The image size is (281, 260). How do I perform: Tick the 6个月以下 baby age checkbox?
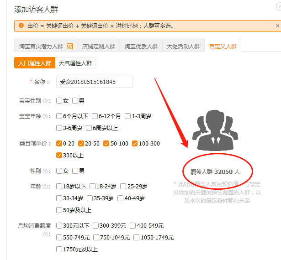coord(59,116)
